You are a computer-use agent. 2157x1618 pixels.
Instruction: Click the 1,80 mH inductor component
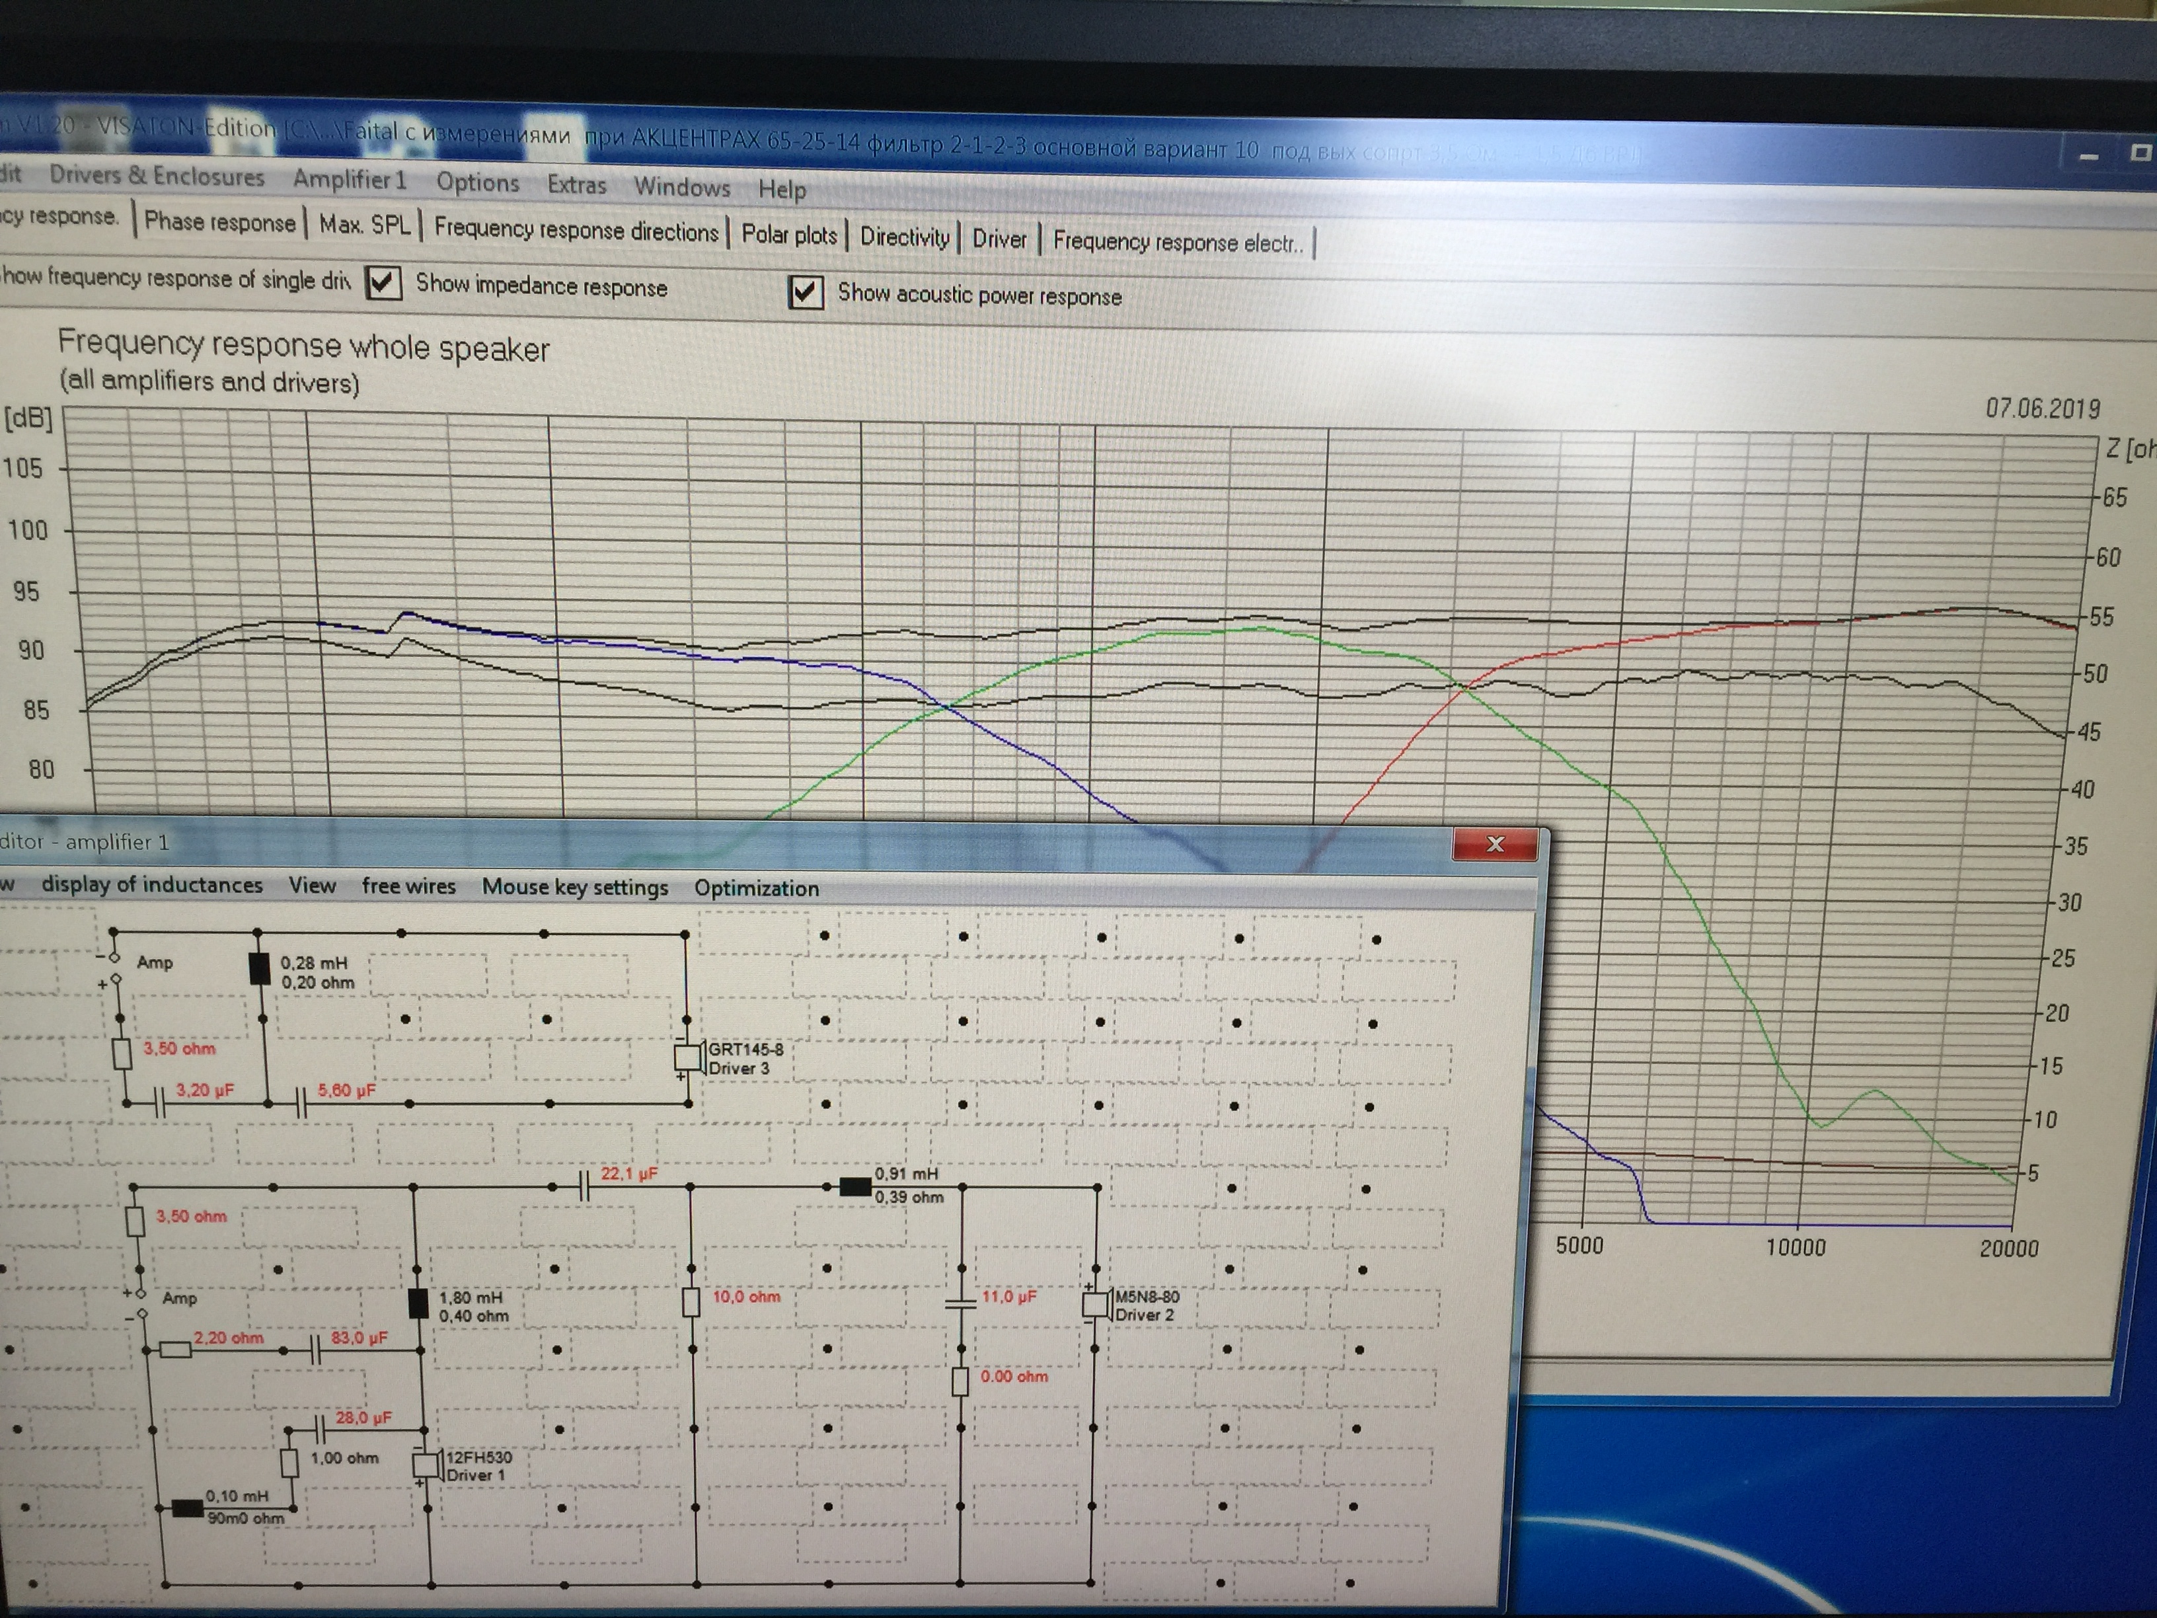tap(418, 1304)
